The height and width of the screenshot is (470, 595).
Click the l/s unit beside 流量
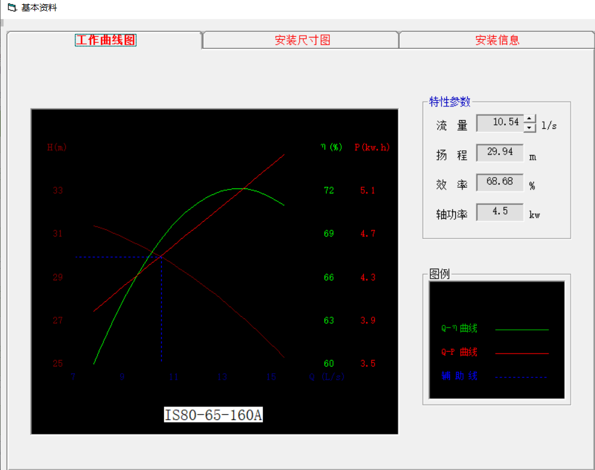coord(549,125)
